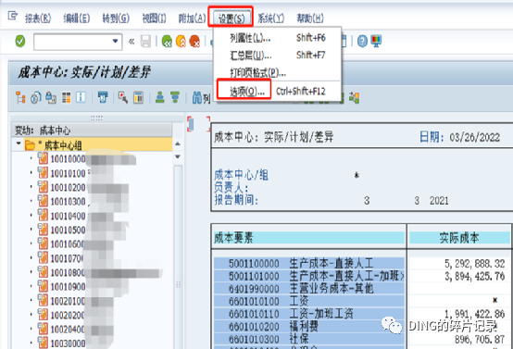513x349 pixels.
Task: Open the 转到(G) menu
Action: pos(116,19)
